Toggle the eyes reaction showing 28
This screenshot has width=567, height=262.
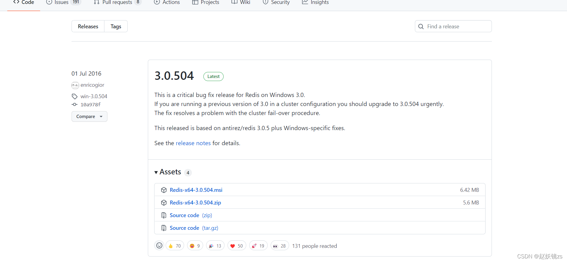[x=279, y=246]
